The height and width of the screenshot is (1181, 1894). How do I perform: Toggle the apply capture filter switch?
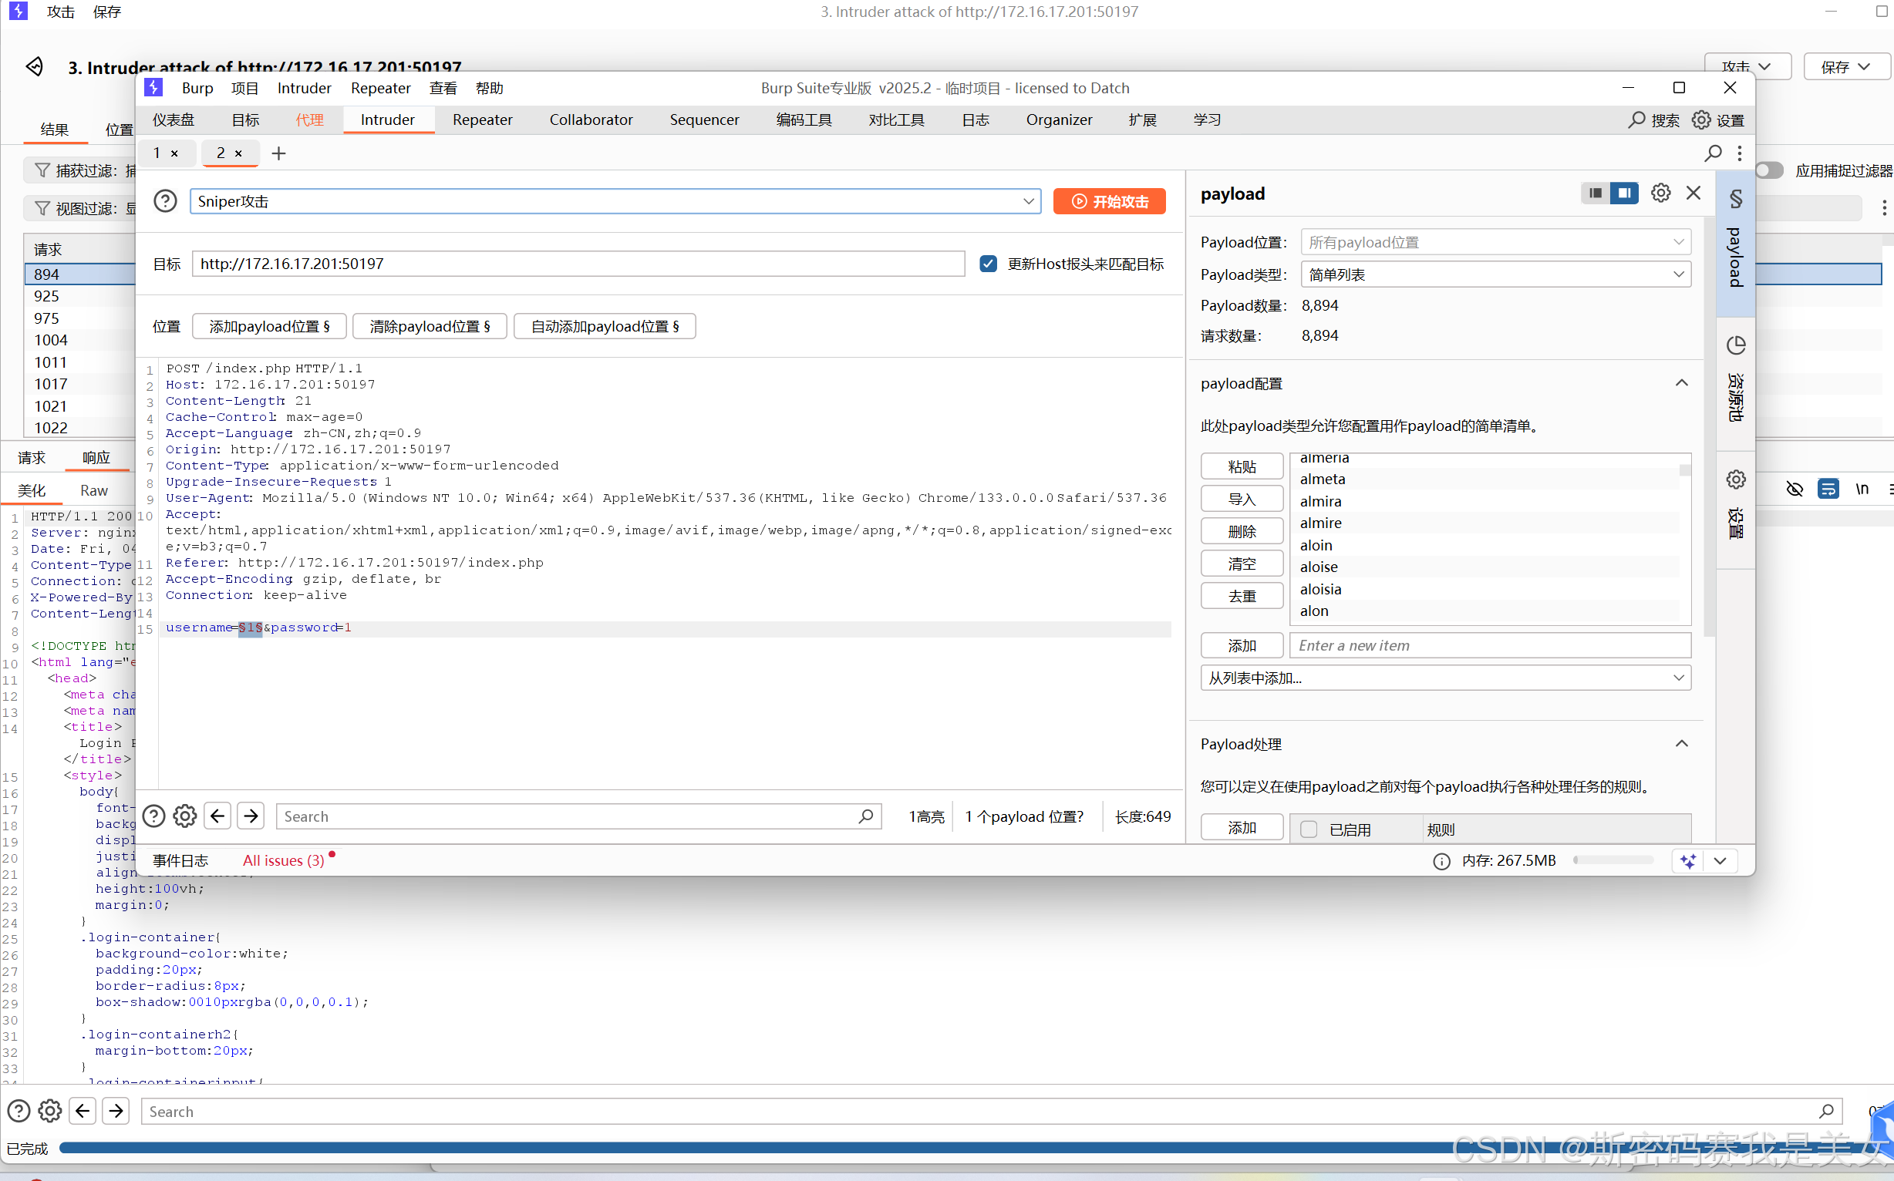point(1769,170)
